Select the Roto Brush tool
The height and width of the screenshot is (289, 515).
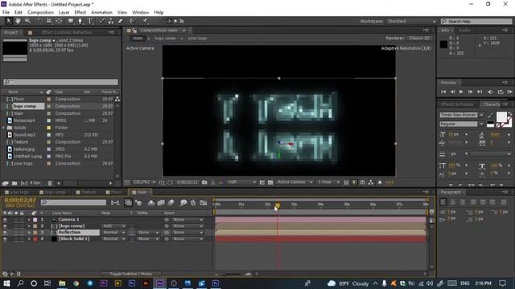tap(133, 21)
